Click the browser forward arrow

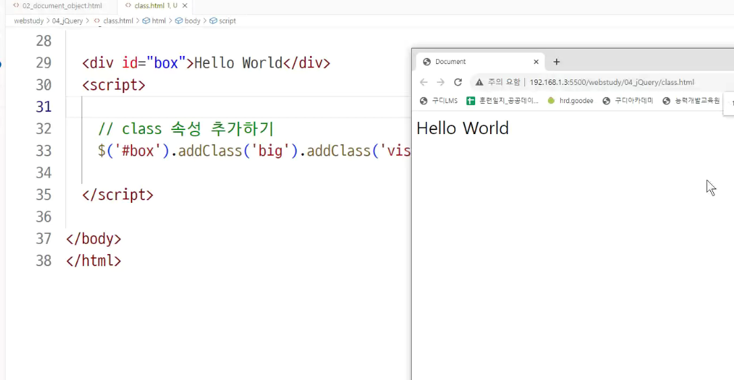coord(441,82)
